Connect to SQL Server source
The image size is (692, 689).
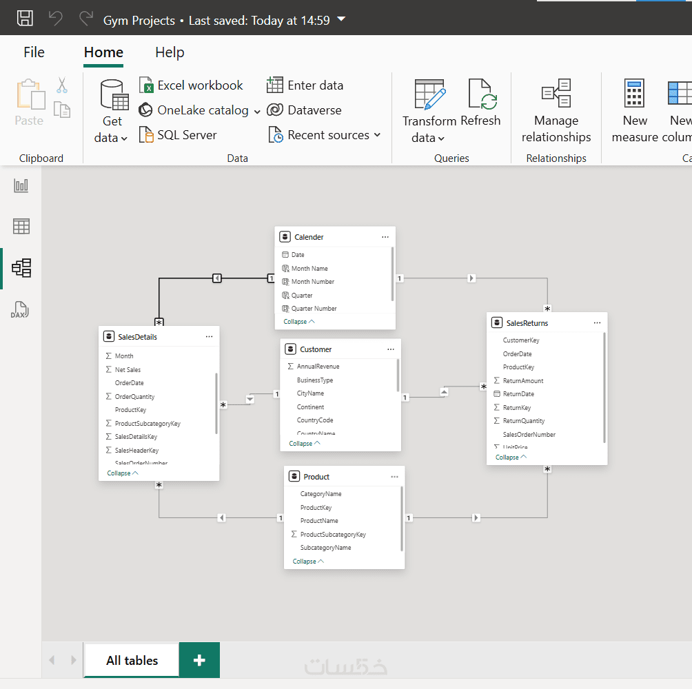(x=178, y=134)
